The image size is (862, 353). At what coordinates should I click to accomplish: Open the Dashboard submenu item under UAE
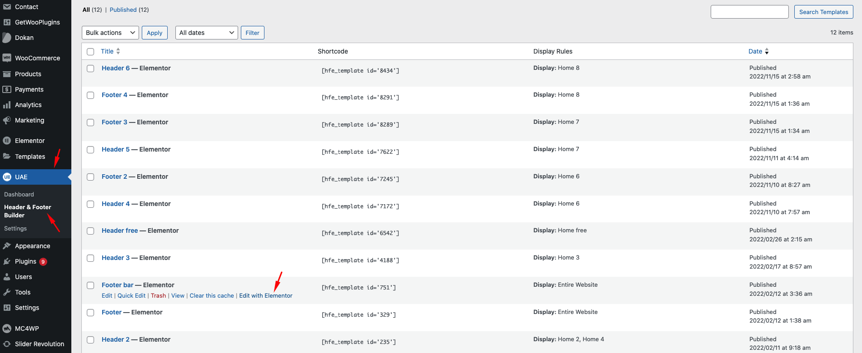click(x=19, y=194)
